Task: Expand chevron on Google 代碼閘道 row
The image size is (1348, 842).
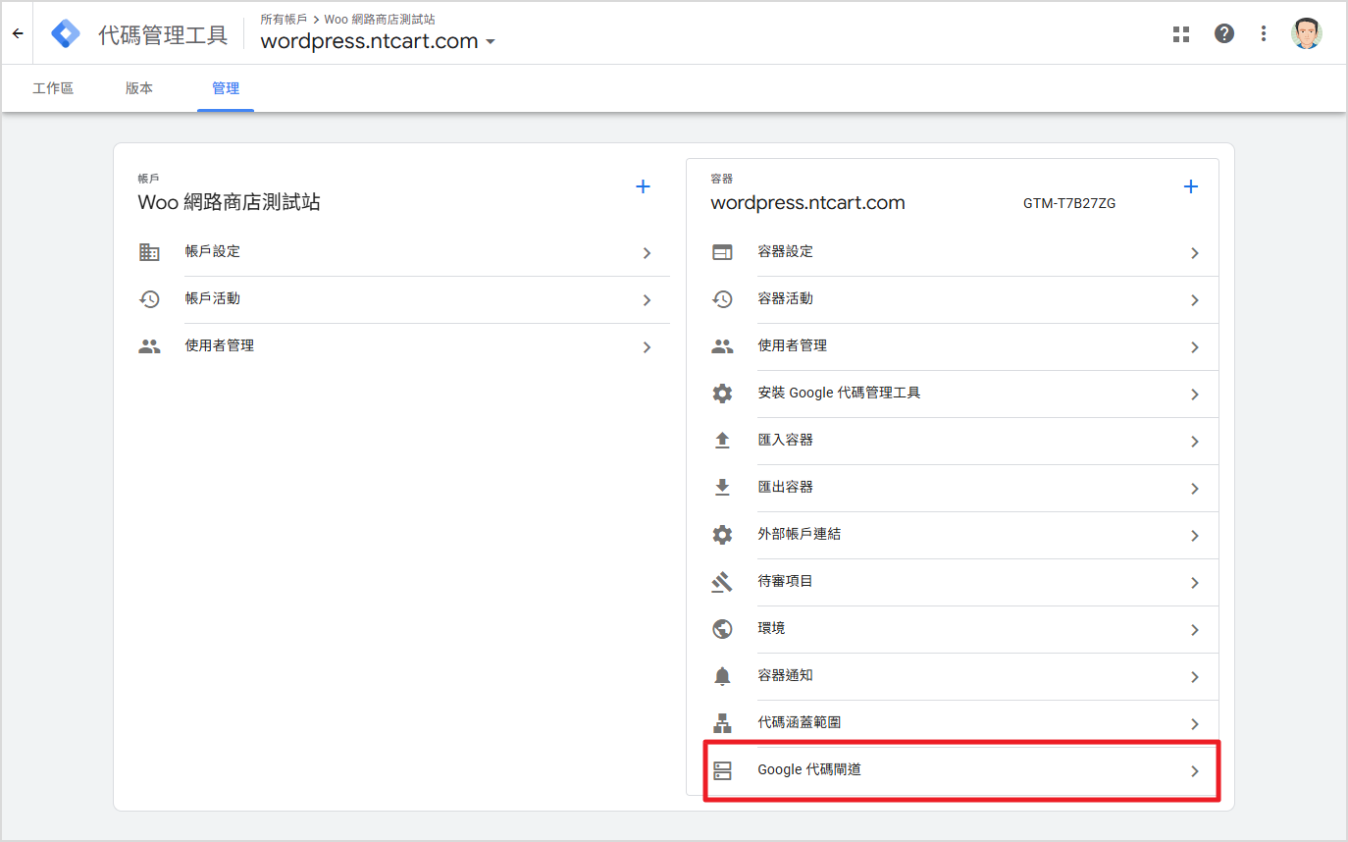Action: (1195, 771)
